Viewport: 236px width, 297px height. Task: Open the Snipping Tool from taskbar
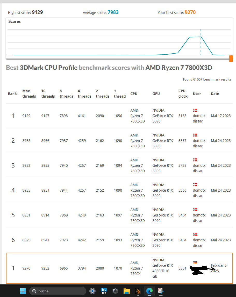pos(161,291)
